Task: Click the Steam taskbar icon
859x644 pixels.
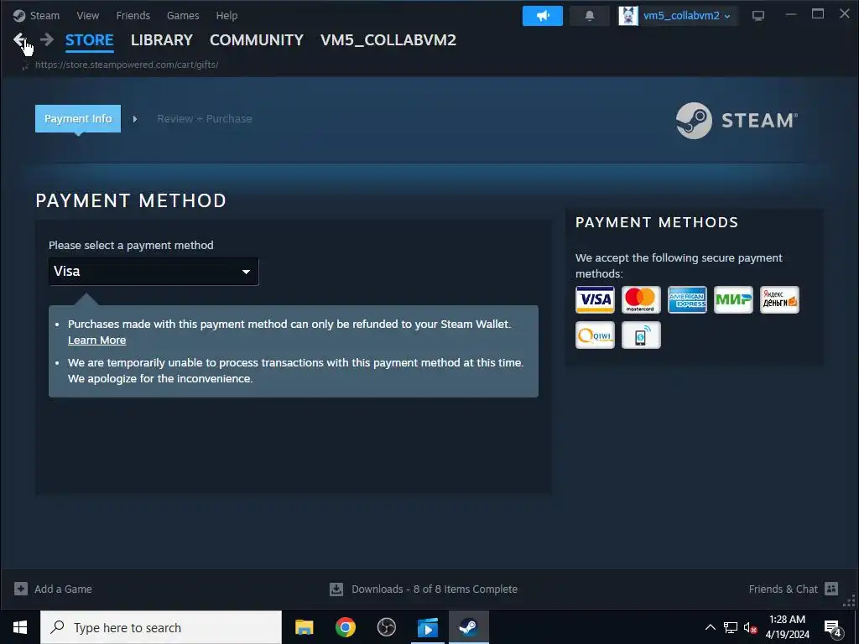Action: click(x=468, y=627)
